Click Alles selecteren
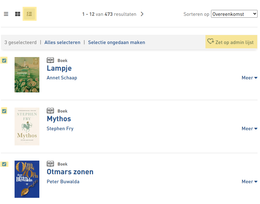Screen dimensions: 260x204 62,42
